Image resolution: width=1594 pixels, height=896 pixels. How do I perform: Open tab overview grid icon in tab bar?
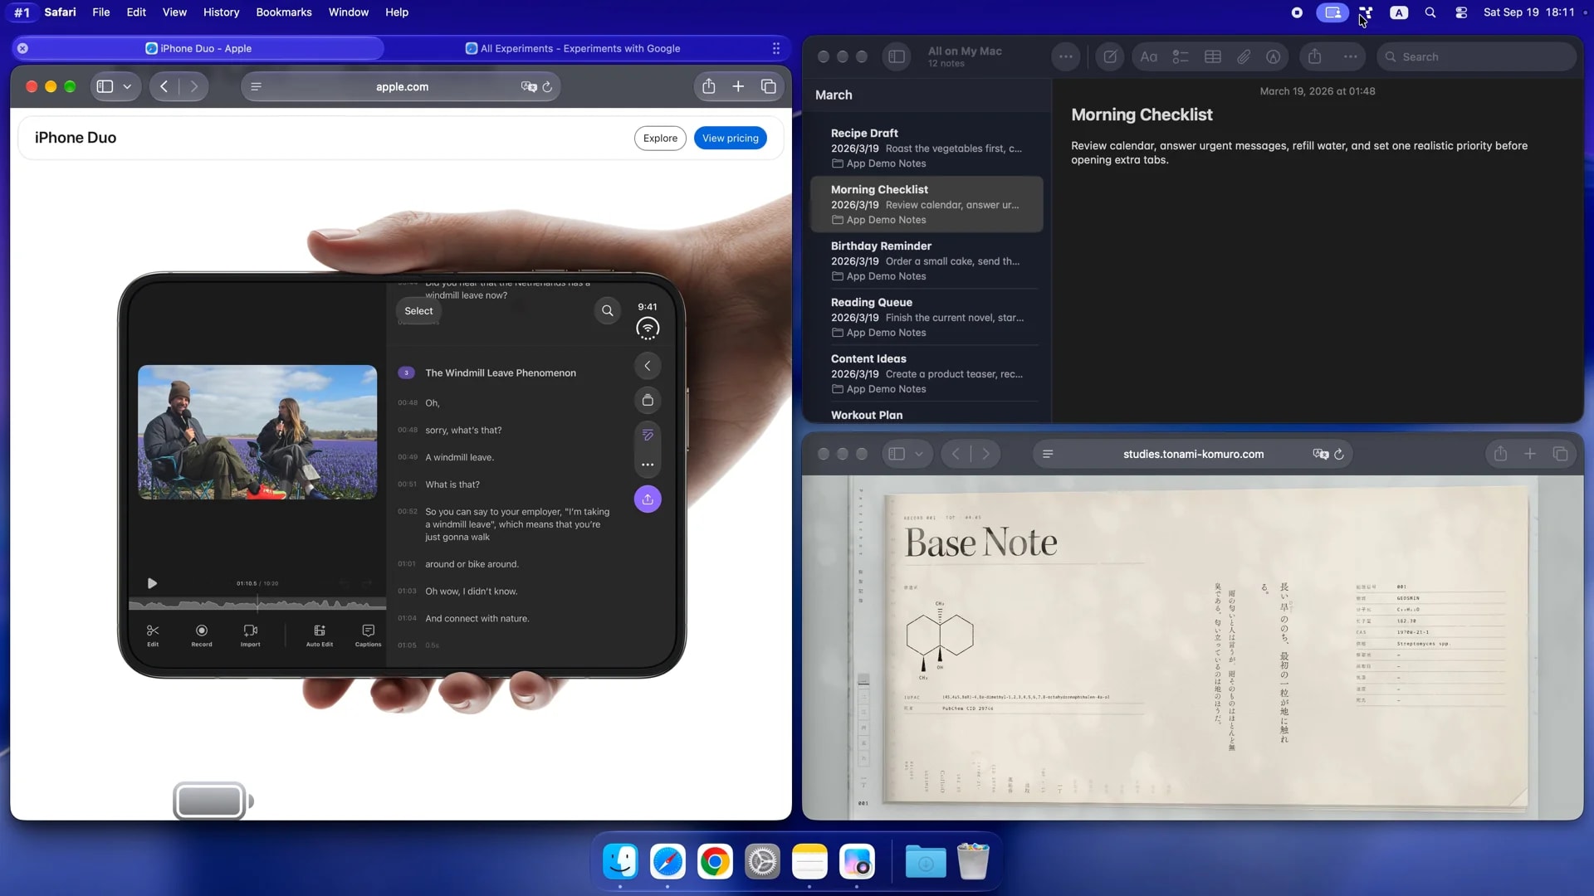pyautogui.click(x=776, y=48)
